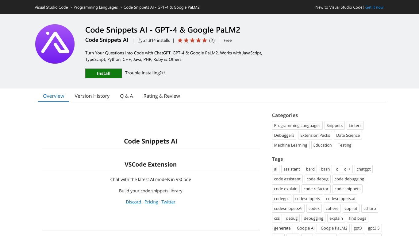Open the Trouble Installing link
Viewport: 419px width, 236px height.
point(143,73)
